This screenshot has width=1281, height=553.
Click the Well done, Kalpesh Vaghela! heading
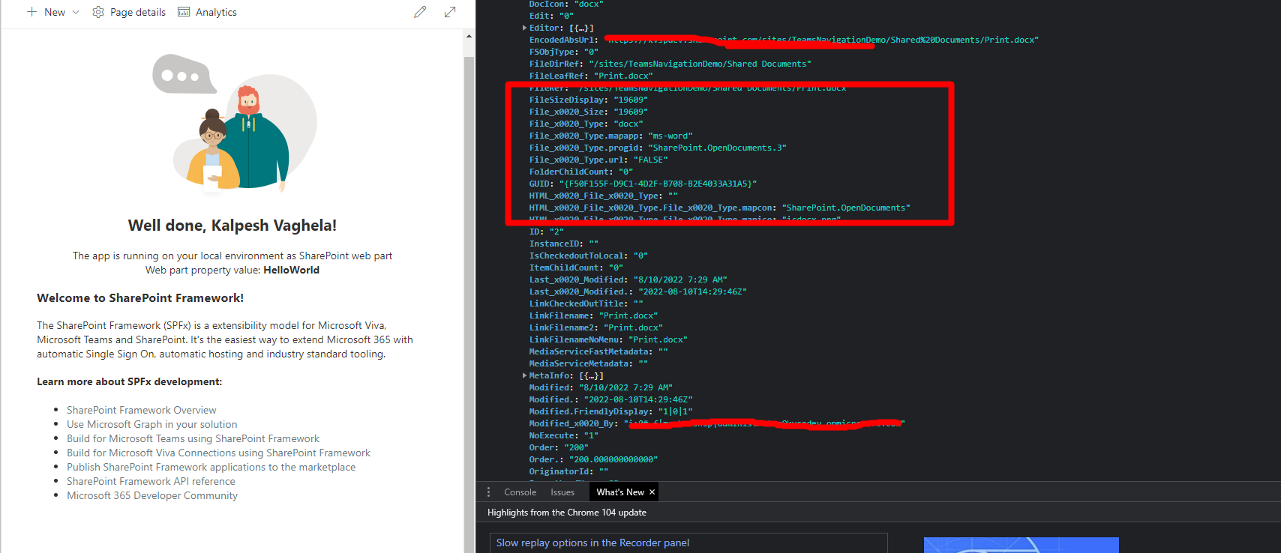coord(232,226)
